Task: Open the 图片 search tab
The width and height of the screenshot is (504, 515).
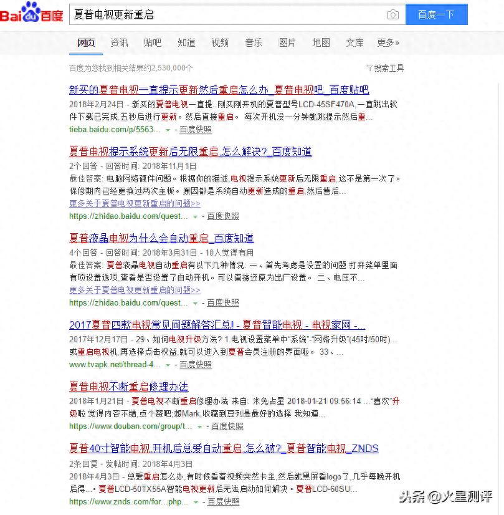Action: pos(287,43)
